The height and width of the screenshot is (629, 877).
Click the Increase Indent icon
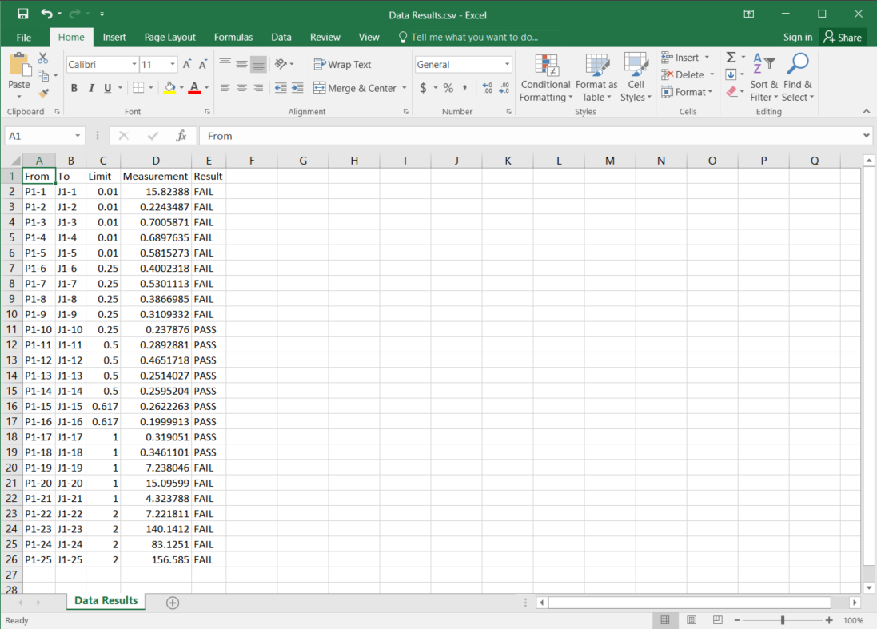(x=297, y=88)
